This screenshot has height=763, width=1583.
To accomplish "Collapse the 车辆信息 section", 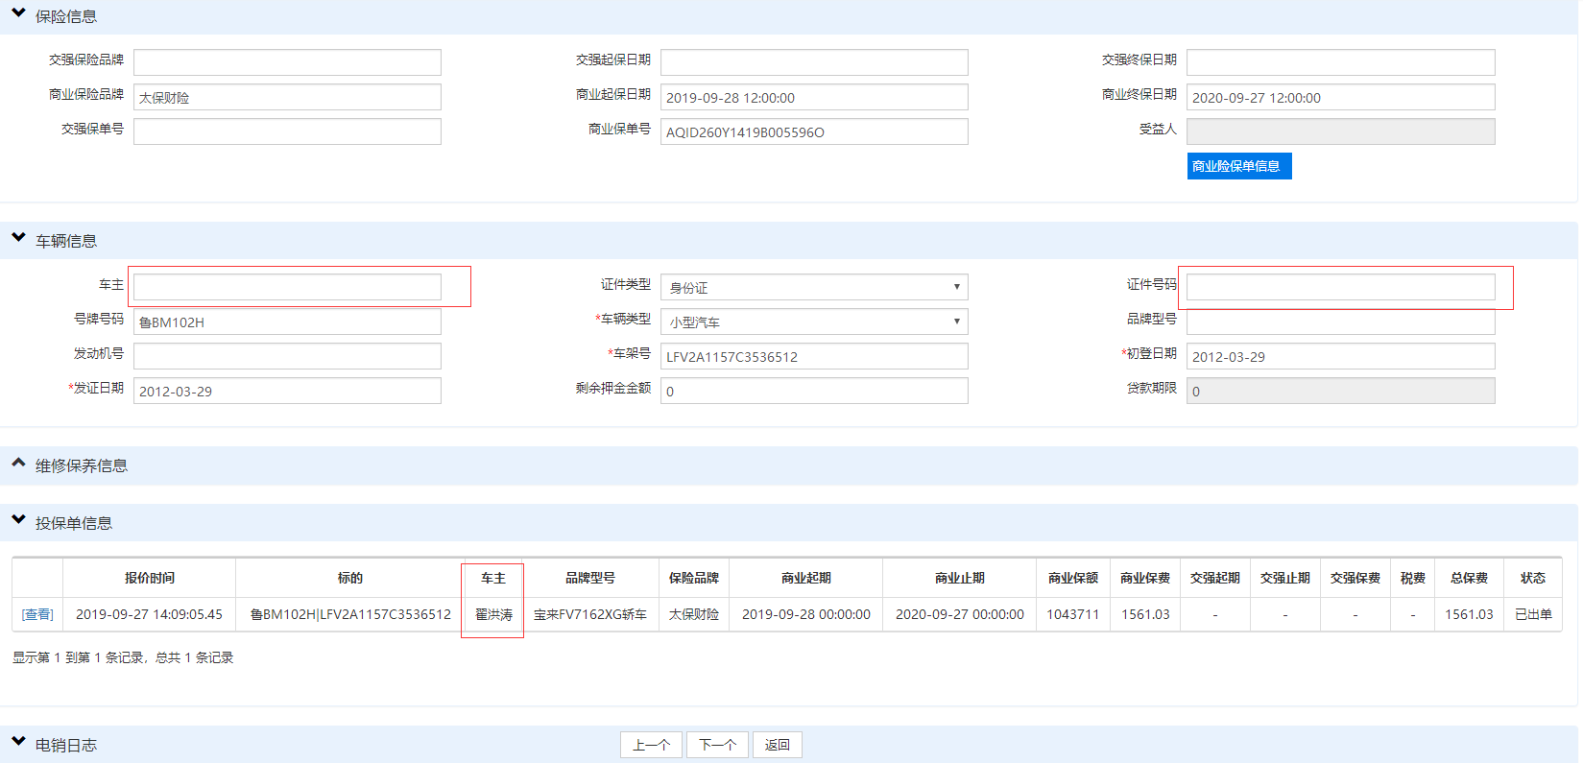I will pyautogui.click(x=18, y=238).
